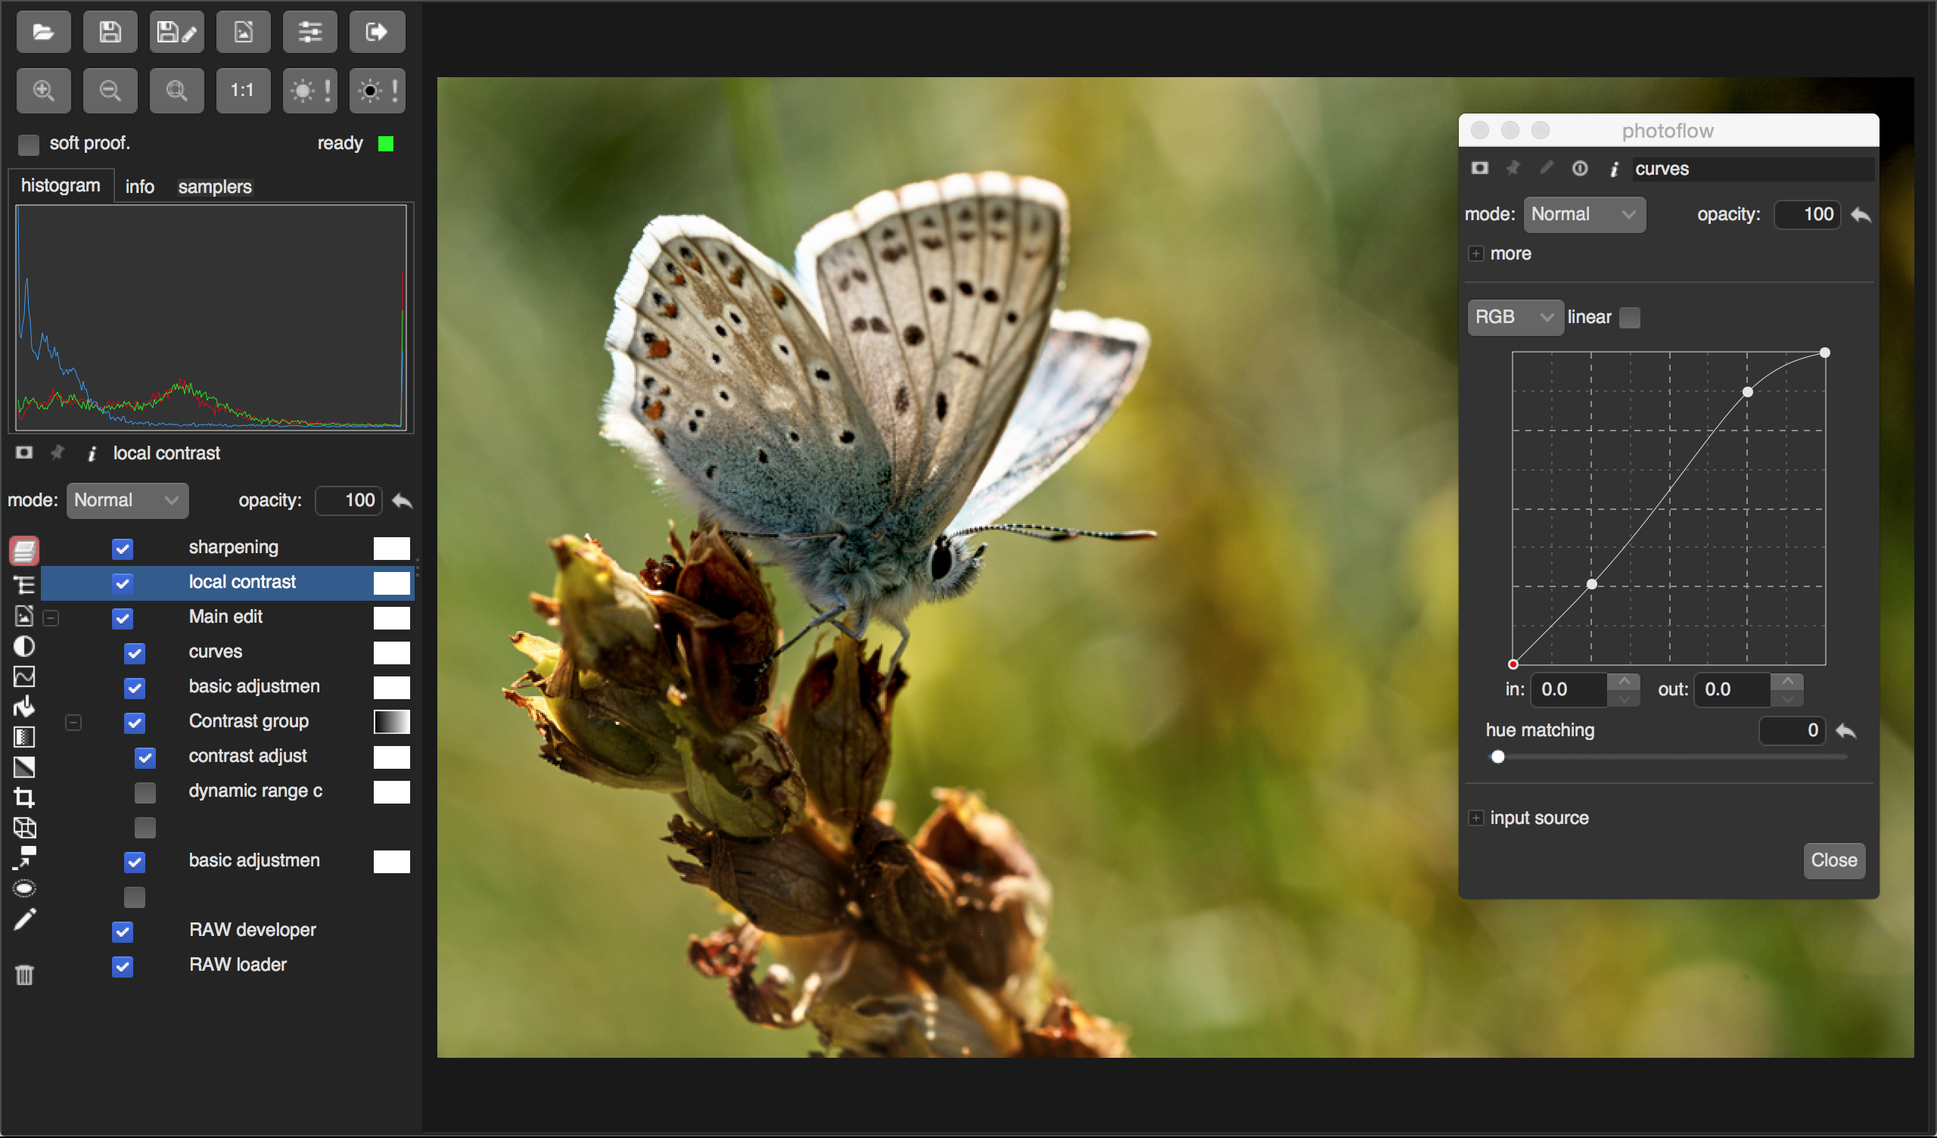Viewport: 1937px width, 1138px height.
Task: Click the Close button in curves dialog
Action: 1833,860
